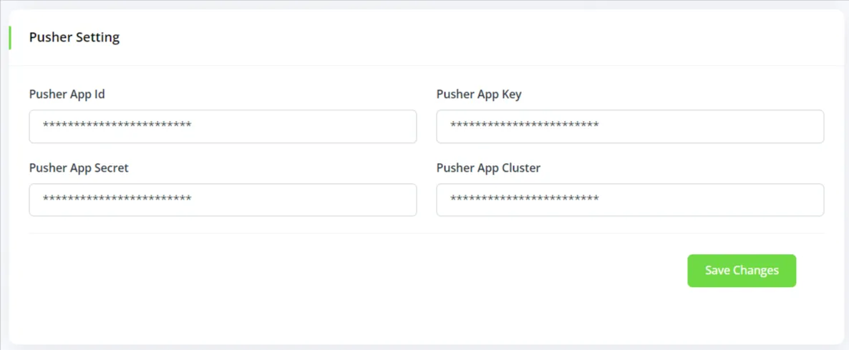The height and width of the screenshot is (350, 849).
Task: Click the Pusher Setting heading
Action: click(x=74, y=37)
